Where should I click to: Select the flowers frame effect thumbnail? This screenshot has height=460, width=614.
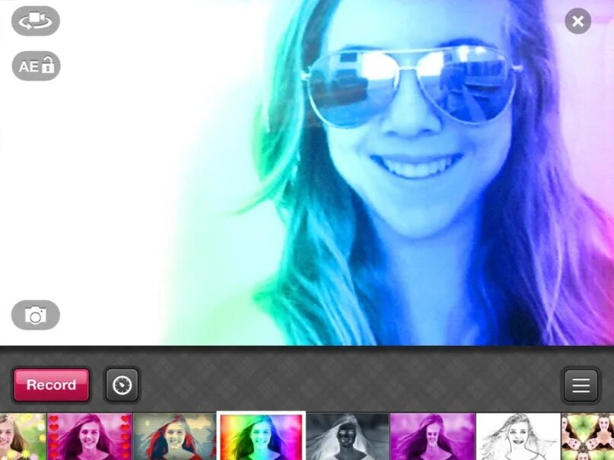pyautogui.click(x=23, y=436)
